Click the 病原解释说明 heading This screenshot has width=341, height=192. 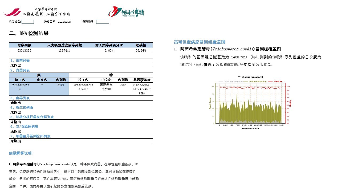(21, 153)
